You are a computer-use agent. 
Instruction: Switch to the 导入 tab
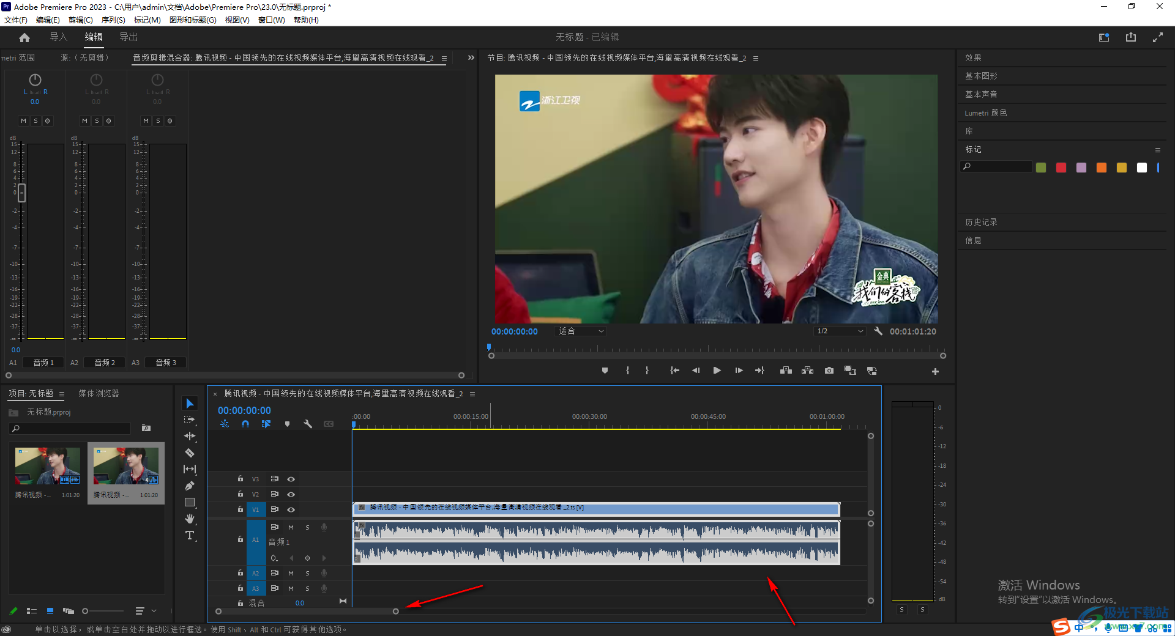(x=58, y=37)
